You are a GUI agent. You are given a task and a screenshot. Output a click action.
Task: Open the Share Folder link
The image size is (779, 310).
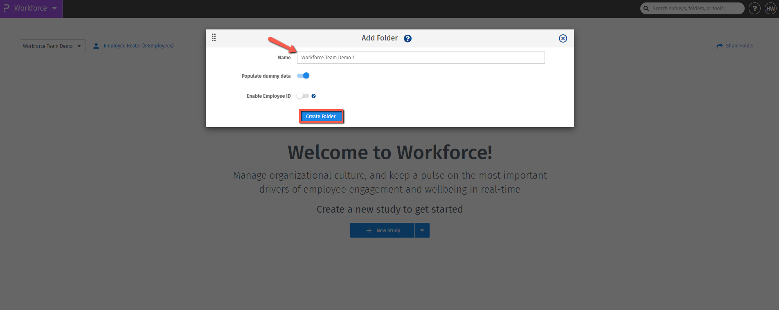[740, 46]
